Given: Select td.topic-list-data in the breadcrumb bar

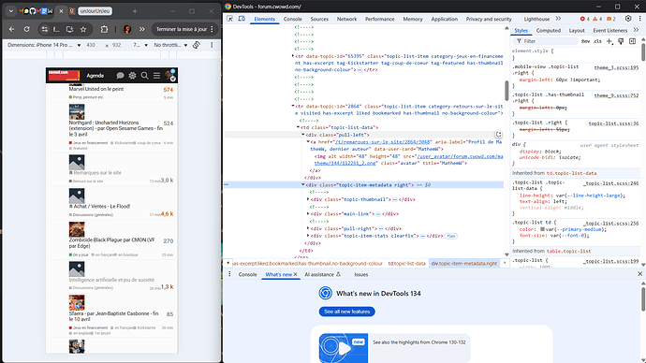Looking at the screenshot, I should (x=406, y=264).
